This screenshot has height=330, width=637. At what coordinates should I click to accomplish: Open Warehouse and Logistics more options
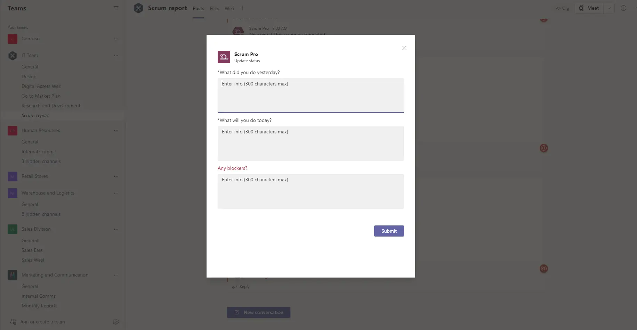click(116, 193)
